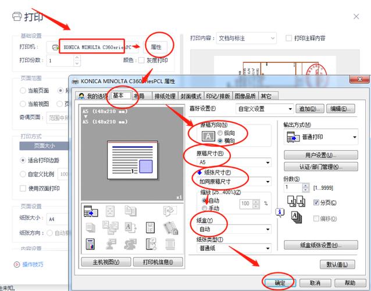Click printer icon in the 打印机 selection box
The width and height of the screenshot is (371, 291).
[x=55, y=47]
